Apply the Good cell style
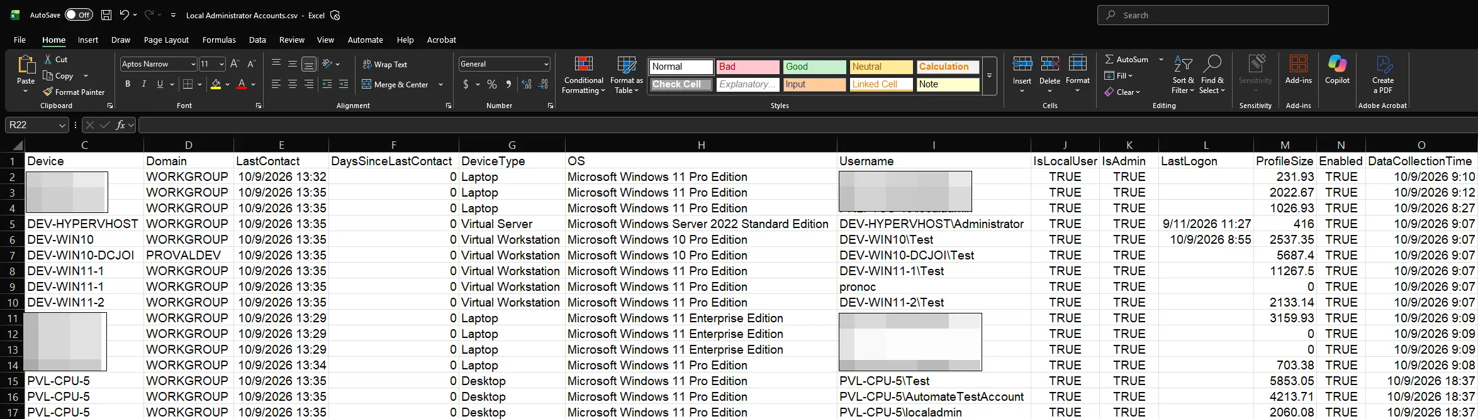This screenshot has height=419, width=1478. tap(814, 67)
